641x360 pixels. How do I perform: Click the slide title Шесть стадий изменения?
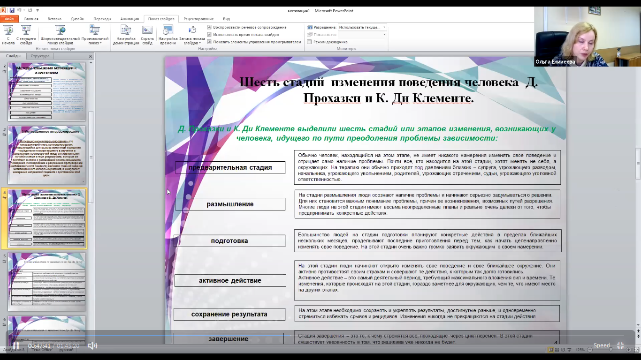(389, 90)
